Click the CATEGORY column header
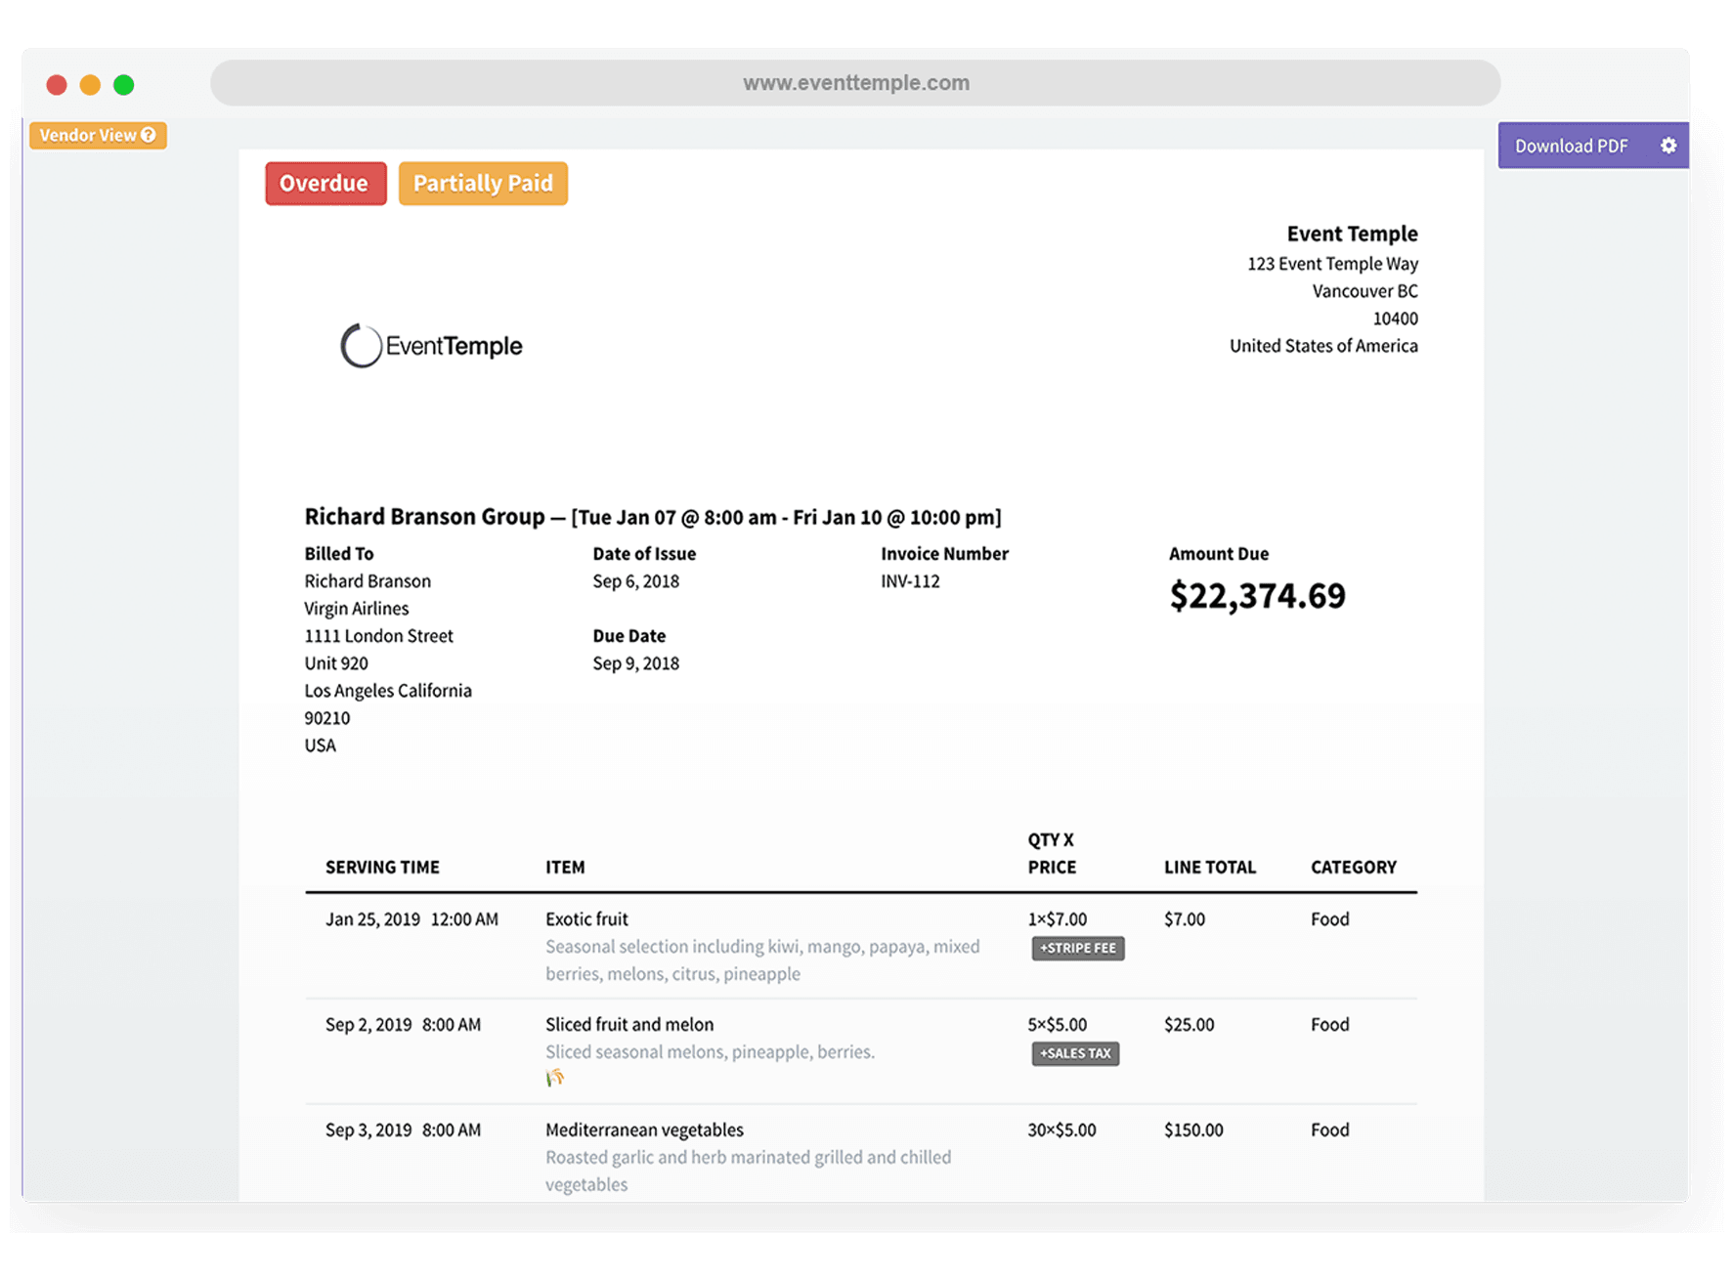This screenshot has width=1732, height=1278. (1353, 867)
